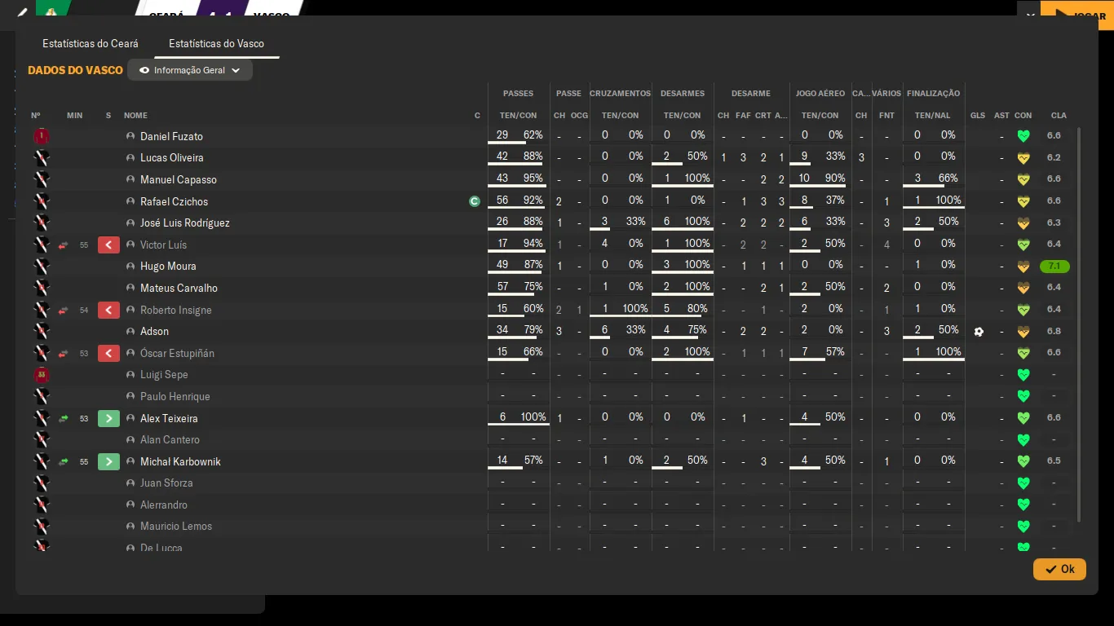
Task: Click the eye icon in Informação Geral selector
Action: (x=144, y=70)
